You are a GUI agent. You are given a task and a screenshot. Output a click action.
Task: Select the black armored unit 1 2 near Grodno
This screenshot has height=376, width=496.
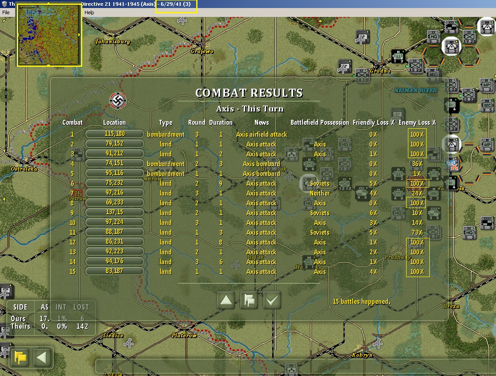point(398,57)
